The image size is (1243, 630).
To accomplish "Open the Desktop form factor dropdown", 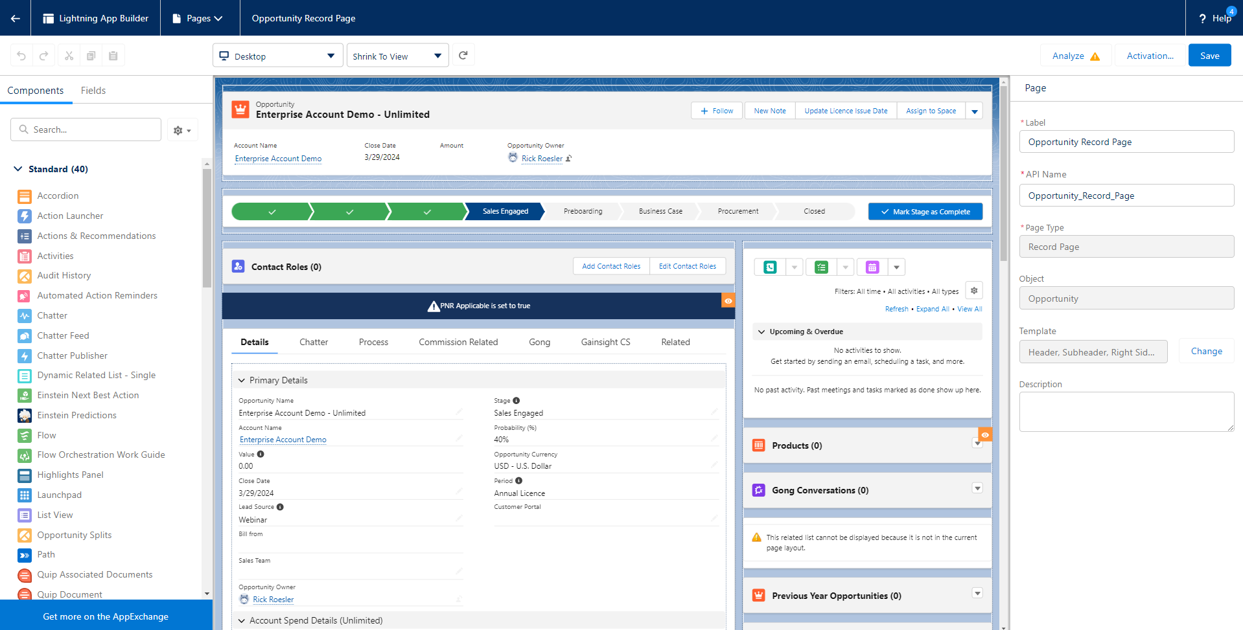I will coord(277,56).
